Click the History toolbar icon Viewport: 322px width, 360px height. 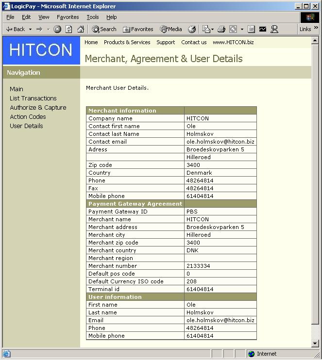(x=192, y=29)
